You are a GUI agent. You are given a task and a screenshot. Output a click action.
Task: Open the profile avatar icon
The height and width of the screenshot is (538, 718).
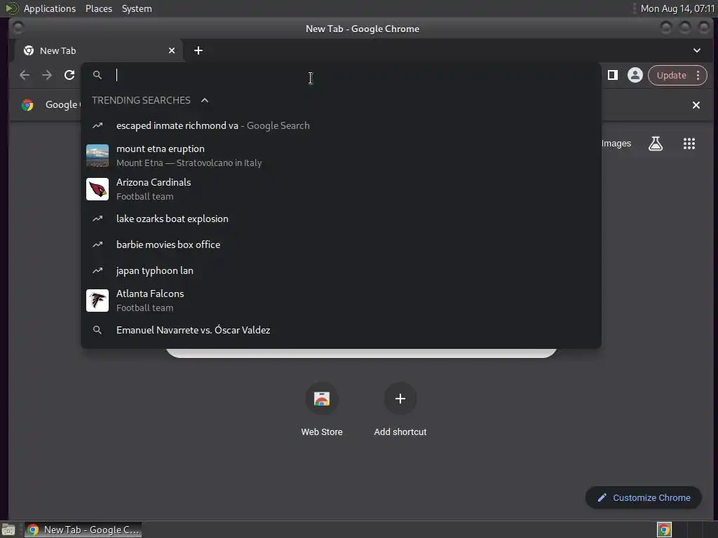(x=635, y=75)
